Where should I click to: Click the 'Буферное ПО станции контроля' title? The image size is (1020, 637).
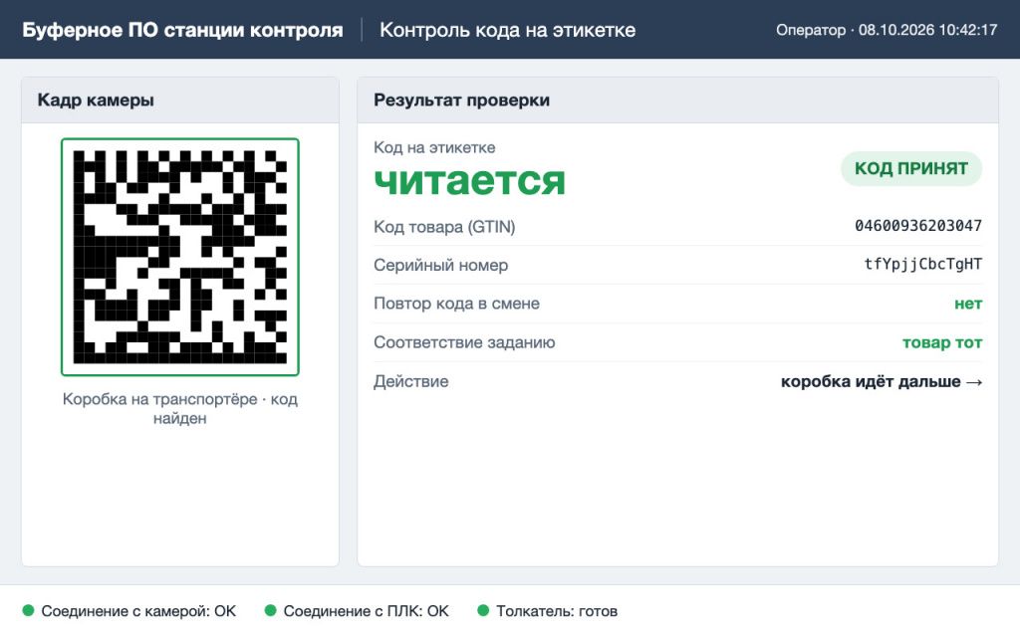click(183, 30)
